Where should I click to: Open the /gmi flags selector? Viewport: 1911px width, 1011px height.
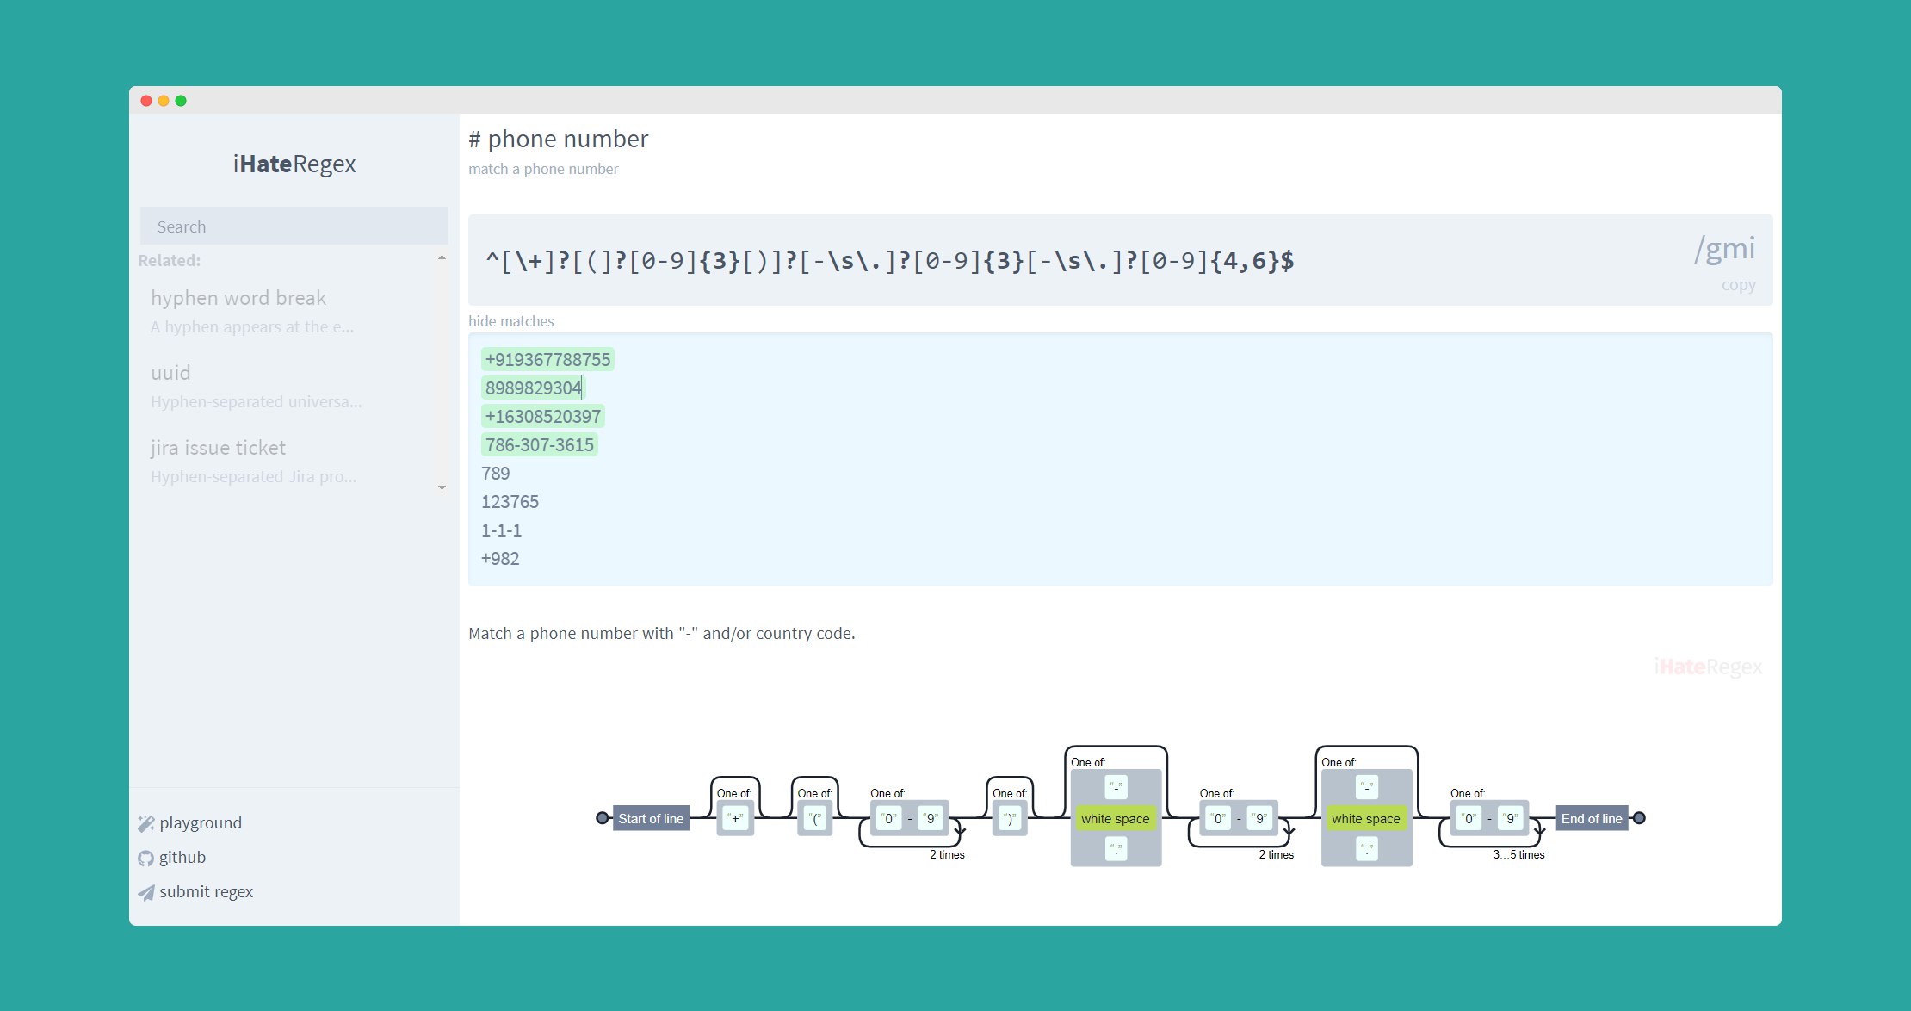(x=1724, y=248)
